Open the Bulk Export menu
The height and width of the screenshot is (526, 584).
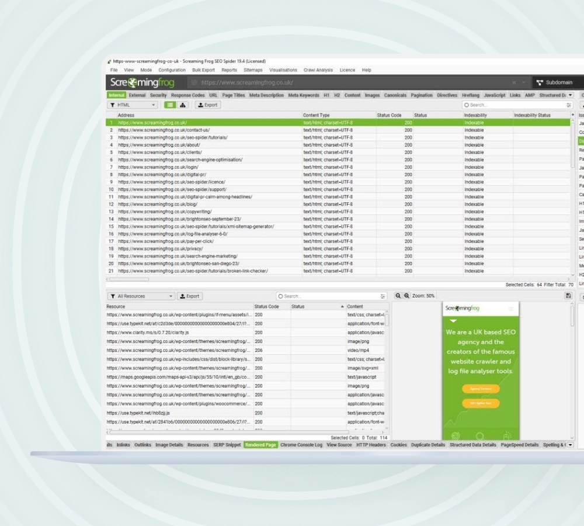coord(203,70)
